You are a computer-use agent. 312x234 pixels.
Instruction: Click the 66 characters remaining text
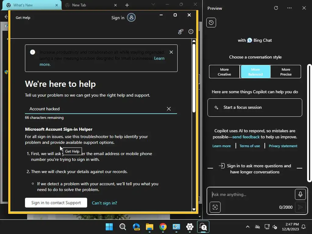(x=44, y=118)
